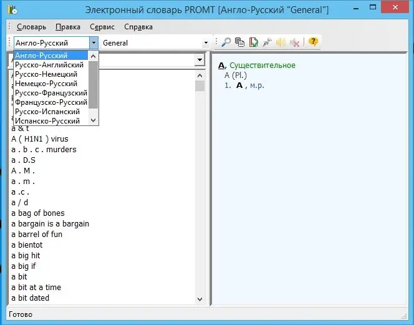Open the Справка menu
414x325 pixels.
[x=138, y=27]
